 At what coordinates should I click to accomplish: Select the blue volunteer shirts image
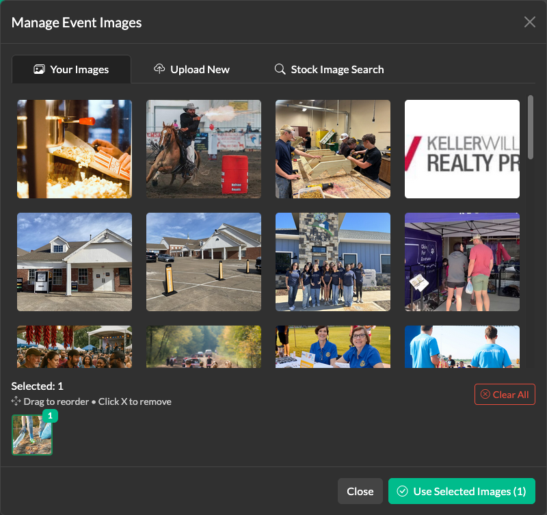[x=462, y=347]
